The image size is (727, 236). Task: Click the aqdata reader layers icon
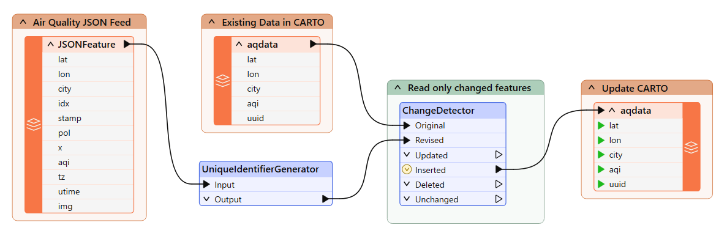coord(222,81)
